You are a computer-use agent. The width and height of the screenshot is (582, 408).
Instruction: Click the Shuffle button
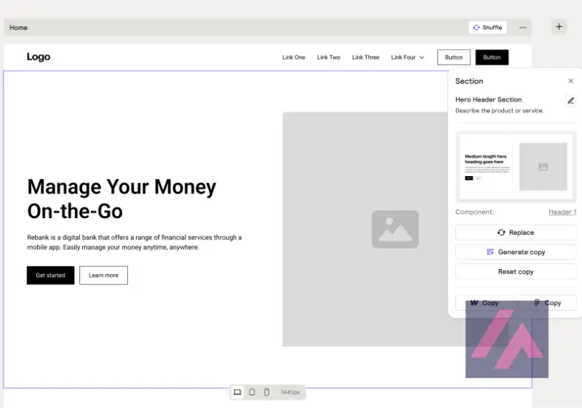487,28
